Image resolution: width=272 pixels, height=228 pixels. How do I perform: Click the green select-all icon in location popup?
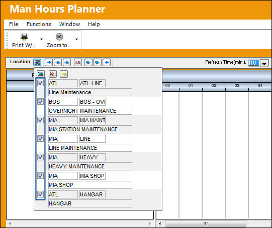[41, 74]
